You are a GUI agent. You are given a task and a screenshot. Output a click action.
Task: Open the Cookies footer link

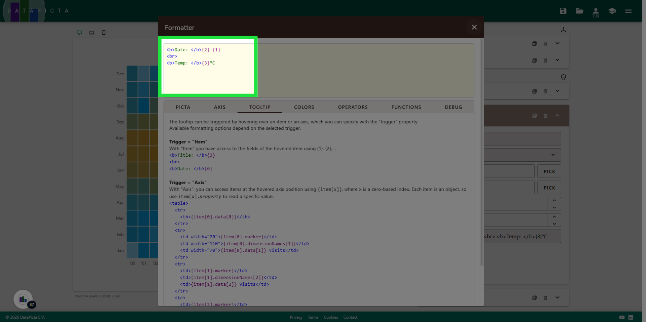[x=331, y=317]
